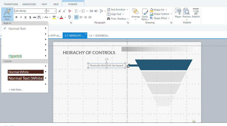The width and height of the screenshot is (227, 126).
Task: Increase font size with larger A icon
Action: pos(60,11)
